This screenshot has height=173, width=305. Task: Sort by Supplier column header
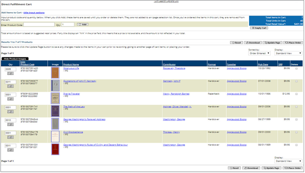coord(231,65)
